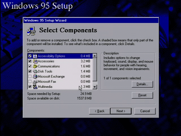Click the setup computer icon beside Select Components
This screenshot has width=181, height=136.
pyautogui.click(x=31, y=31)
